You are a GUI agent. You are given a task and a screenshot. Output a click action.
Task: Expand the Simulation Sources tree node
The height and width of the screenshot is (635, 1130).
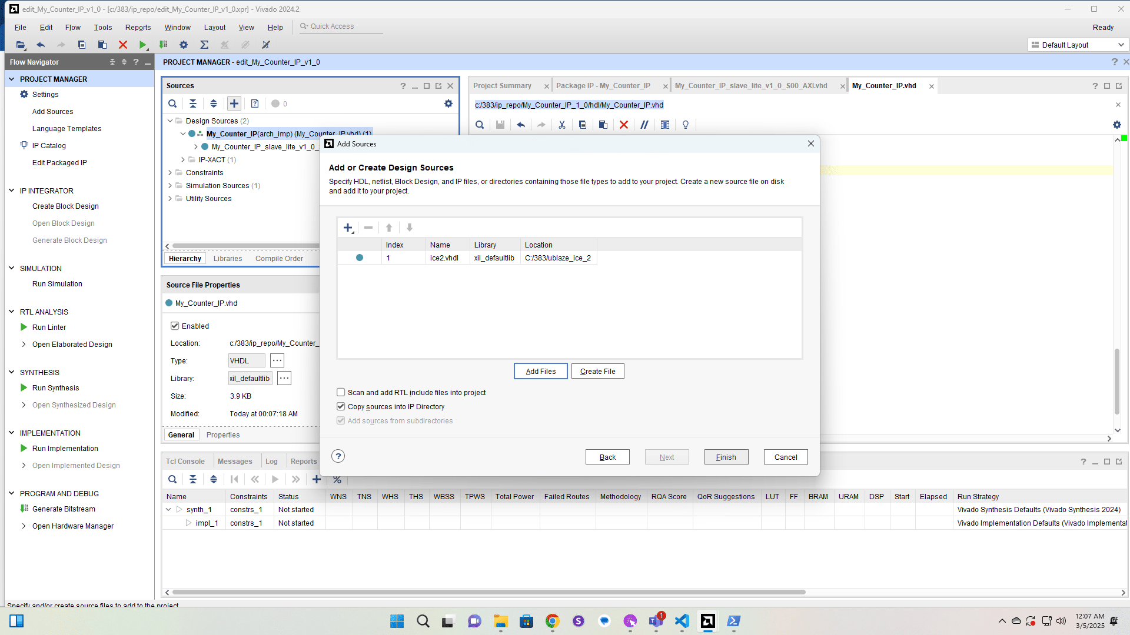click(170, 185)
